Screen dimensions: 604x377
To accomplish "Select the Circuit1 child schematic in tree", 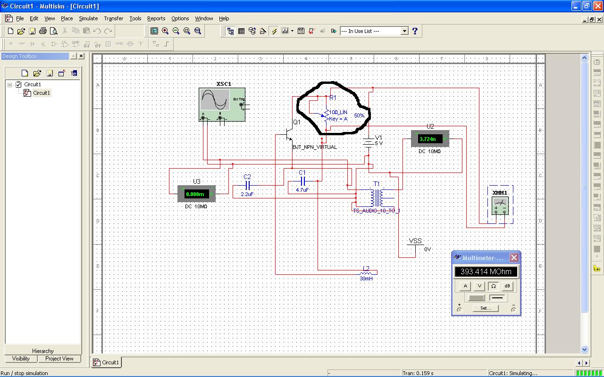I will (41, 93).
